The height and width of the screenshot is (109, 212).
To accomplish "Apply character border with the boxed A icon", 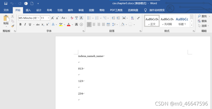I will (81, 18).
